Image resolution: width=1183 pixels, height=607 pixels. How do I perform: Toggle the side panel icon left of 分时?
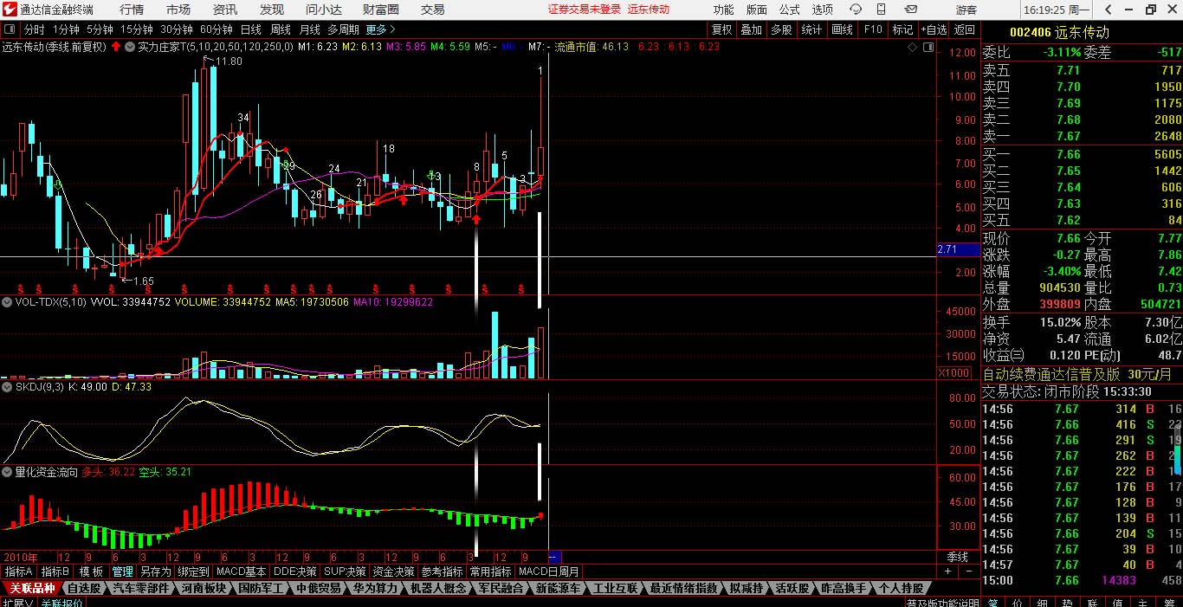click(9, 29)
